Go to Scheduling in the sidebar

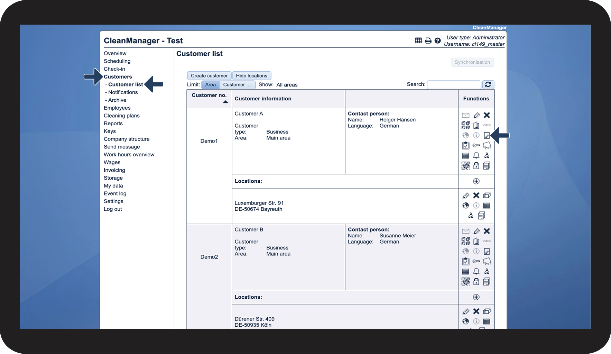[x=117, y=61]
